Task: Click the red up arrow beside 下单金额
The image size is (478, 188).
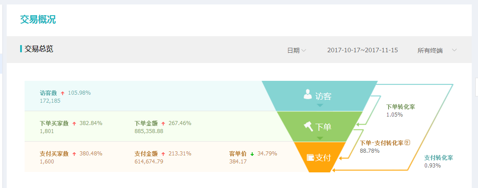Action: (x=163, y=123)
